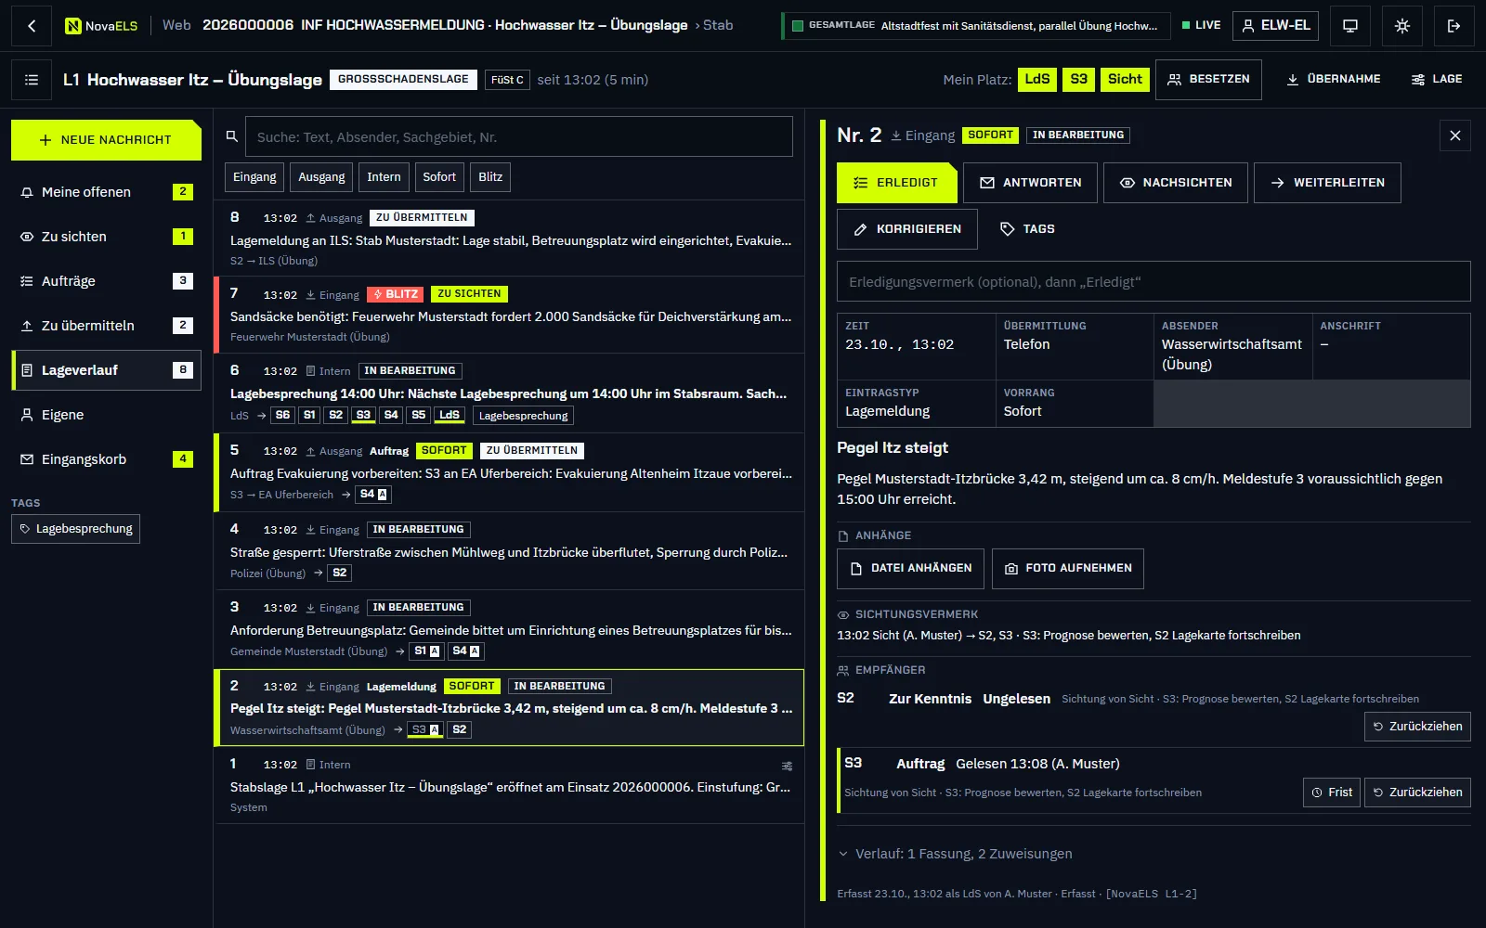Screen dimensions: 1486x928
Task: Click the Datei anhängen button
Action: click(910, 569)
